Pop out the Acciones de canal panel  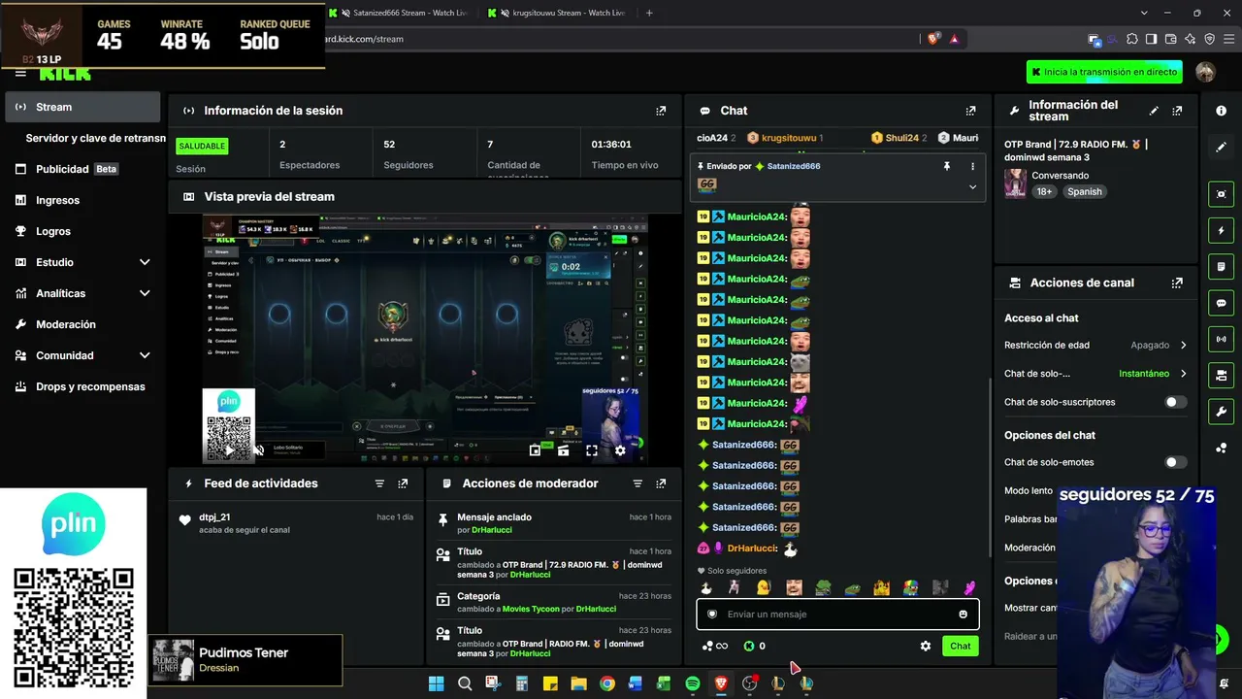(x=1177, y=283)
